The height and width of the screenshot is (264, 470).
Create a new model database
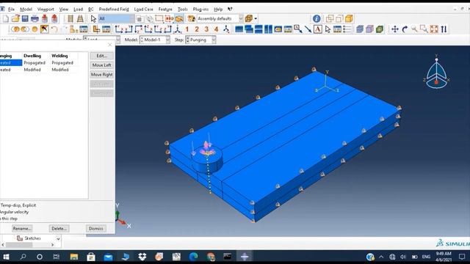(5, 19)
